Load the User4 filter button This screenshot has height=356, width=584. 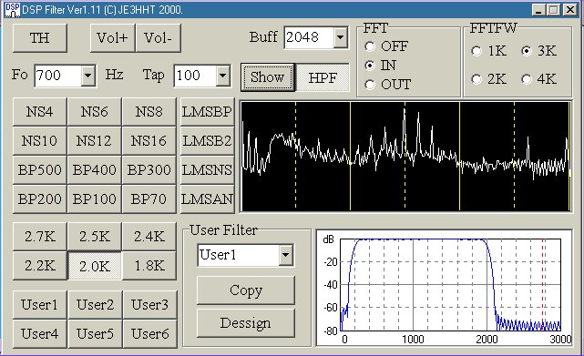(40, 333)
